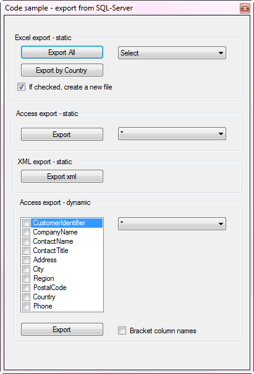Image resolution: width=254 pixels, height=374 pixels.
Task: Open the dropdown in Access export - dynamic
Action: (x=172, y=224)
